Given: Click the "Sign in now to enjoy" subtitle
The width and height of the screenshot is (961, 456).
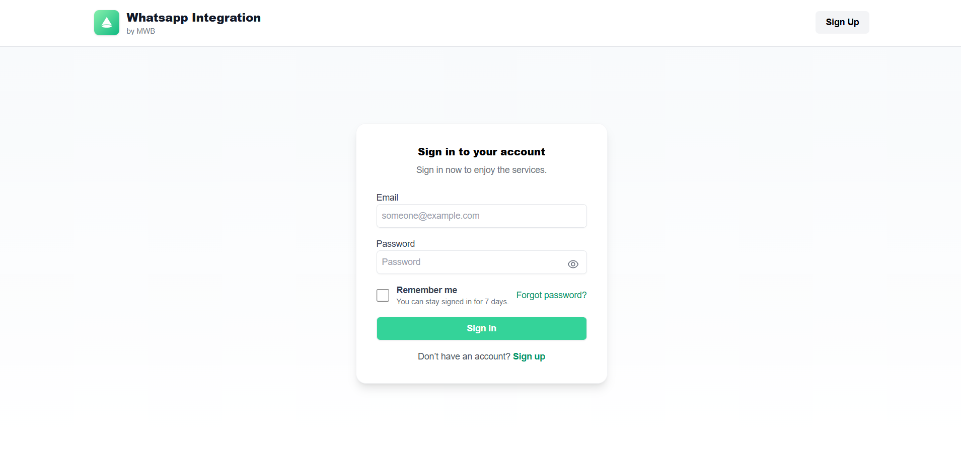Looking at the screenshot, I should [x=481, y=170].
